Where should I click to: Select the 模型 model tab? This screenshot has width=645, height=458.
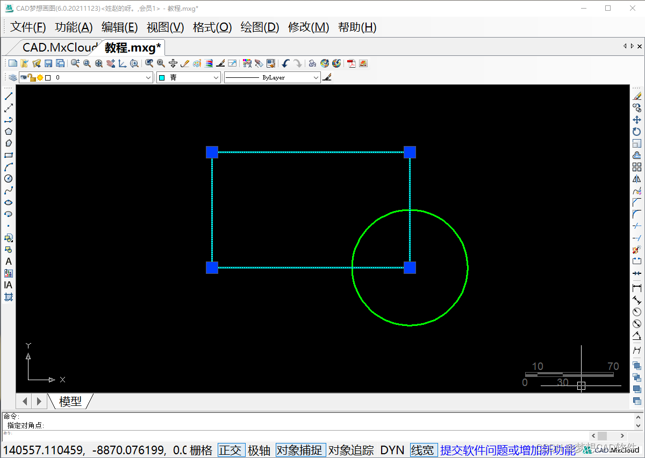(x=70, y=401)
